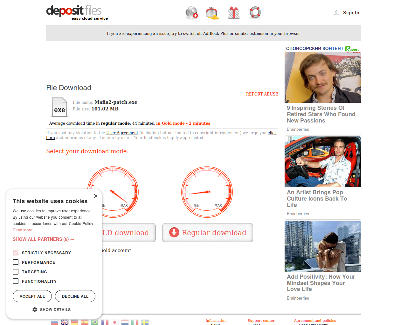This screenshot has height=325, width=407.
Task: Enable the Targeting cookies checkbox
Action: [x=16, y=272]
